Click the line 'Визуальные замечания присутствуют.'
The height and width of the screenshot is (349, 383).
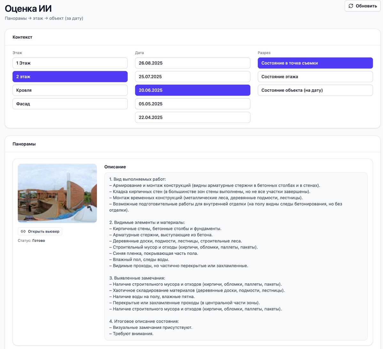[x=151, y=327]
